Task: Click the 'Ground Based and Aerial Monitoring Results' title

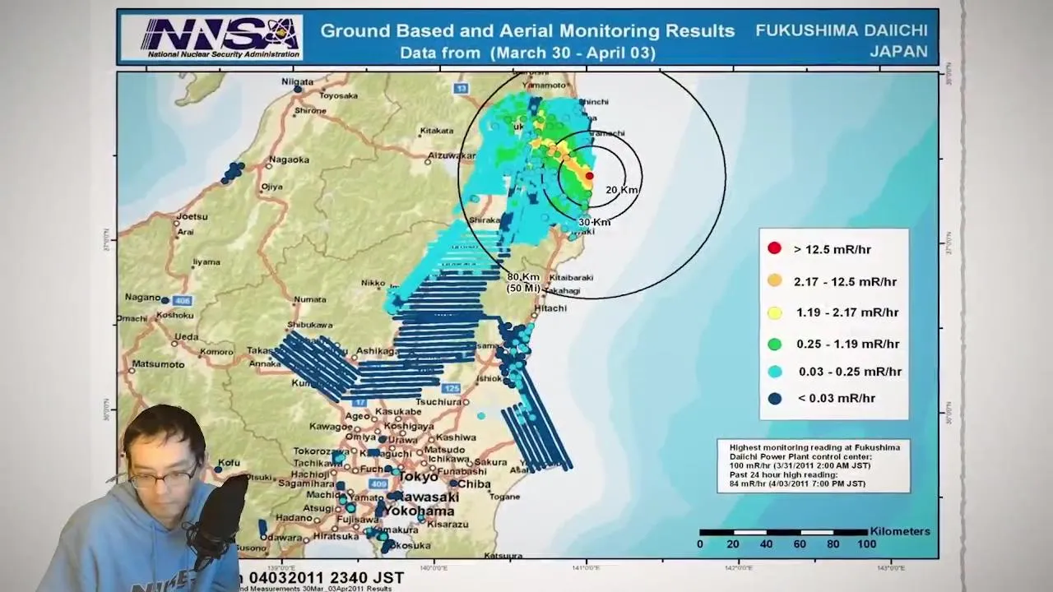Action: click(527, 31)
